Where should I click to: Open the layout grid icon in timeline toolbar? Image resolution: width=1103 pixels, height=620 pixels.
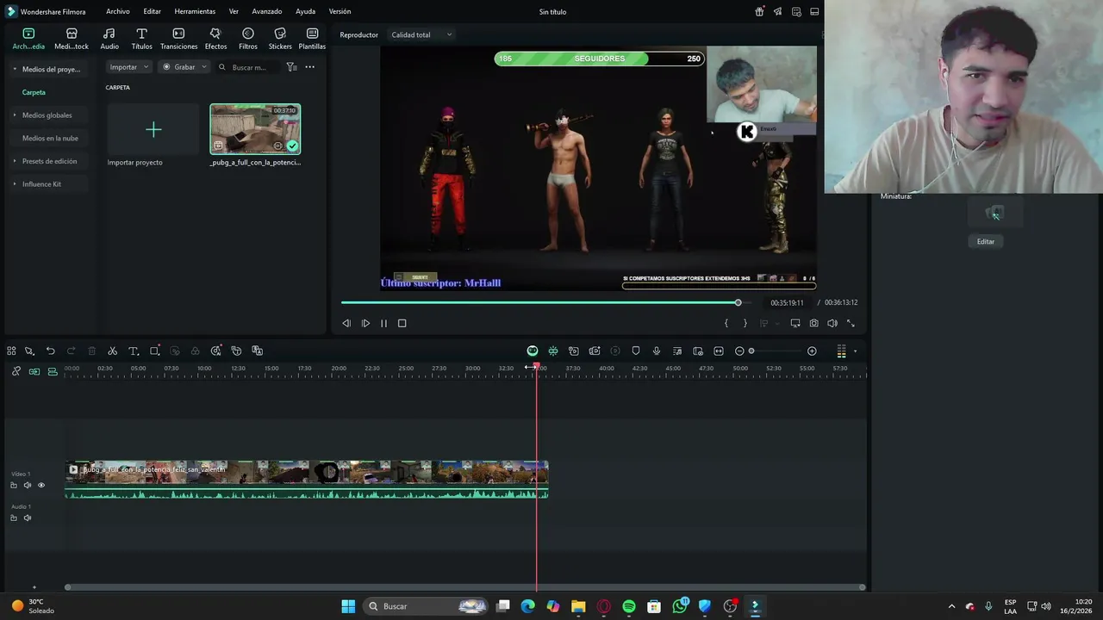(x=11, y=351)
